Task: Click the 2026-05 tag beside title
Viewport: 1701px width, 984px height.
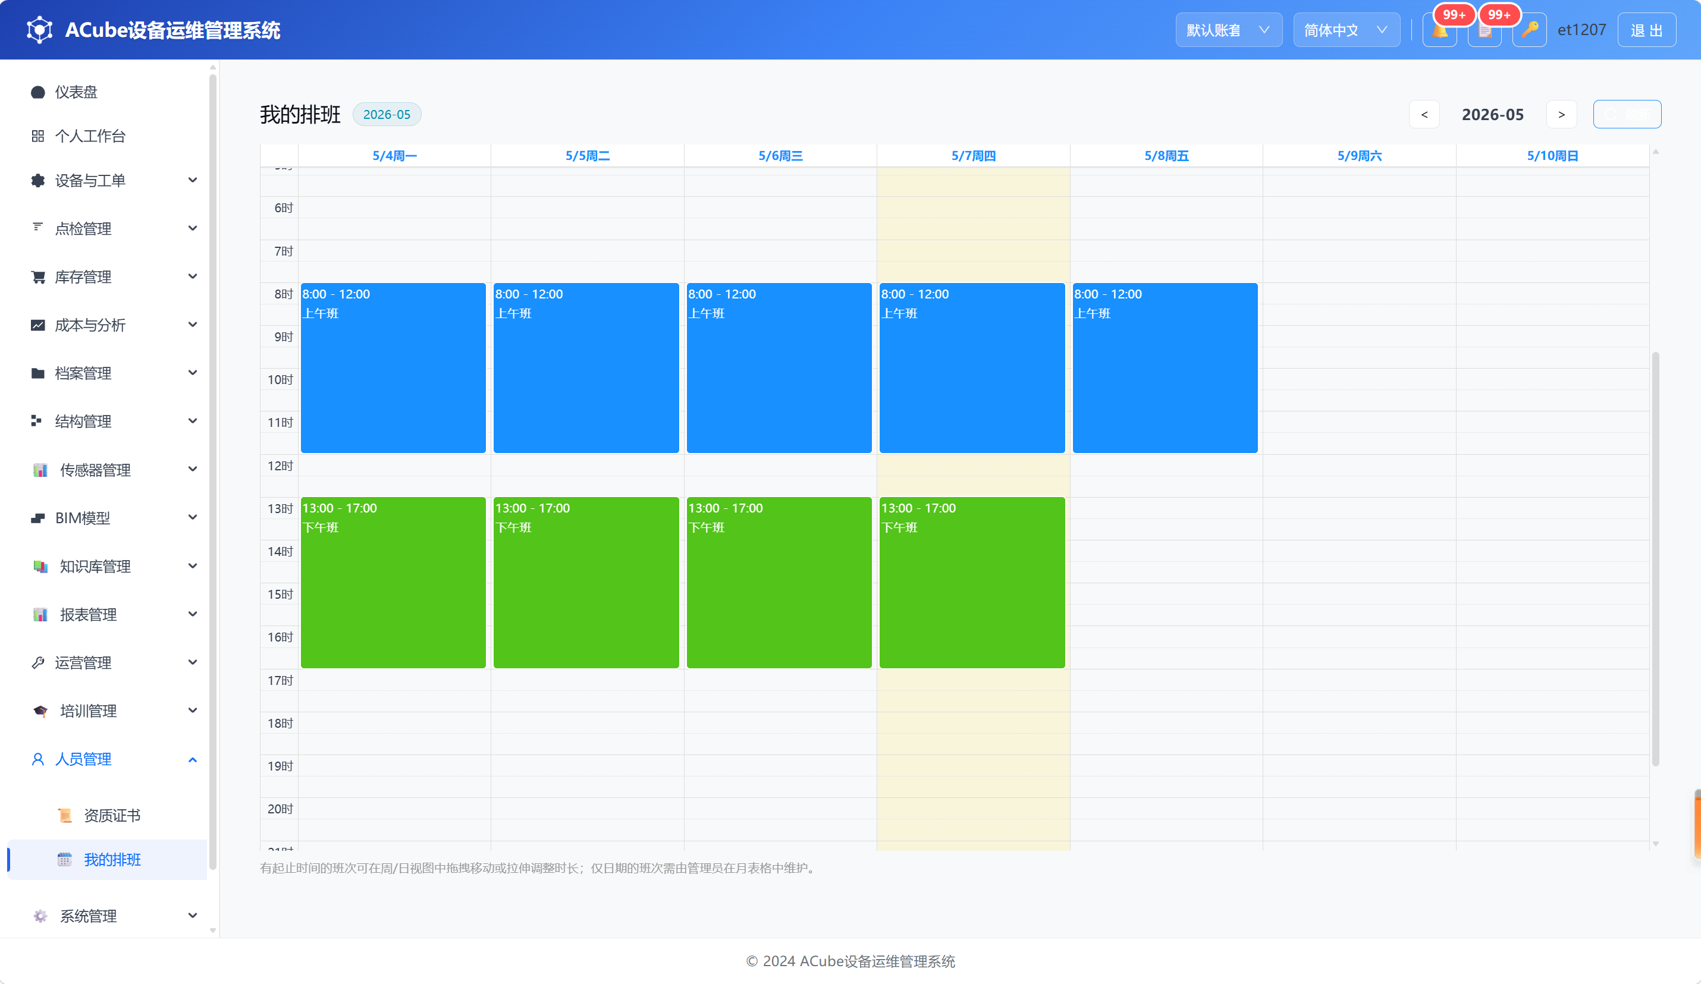Action: (387, 114)
